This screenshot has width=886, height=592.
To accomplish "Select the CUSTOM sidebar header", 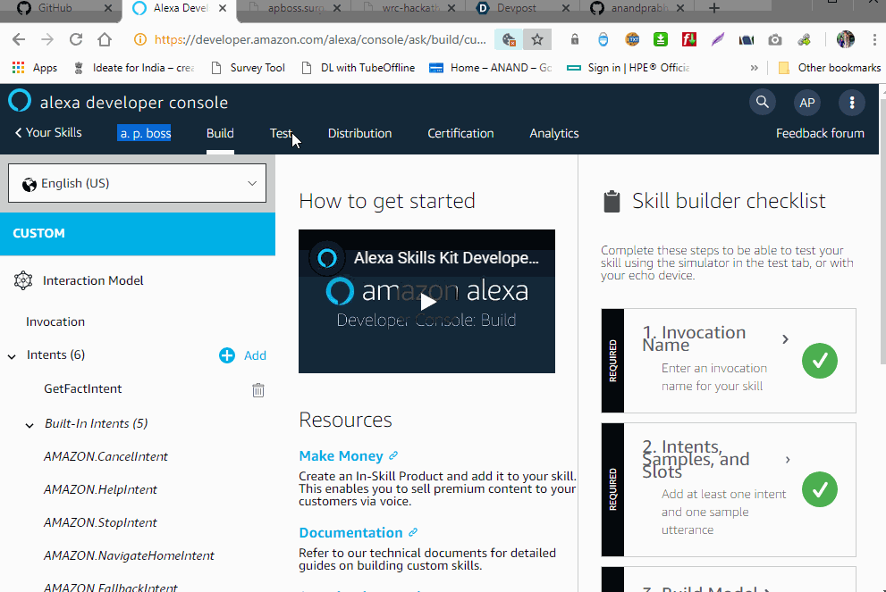I will click(x=138, y=234).
